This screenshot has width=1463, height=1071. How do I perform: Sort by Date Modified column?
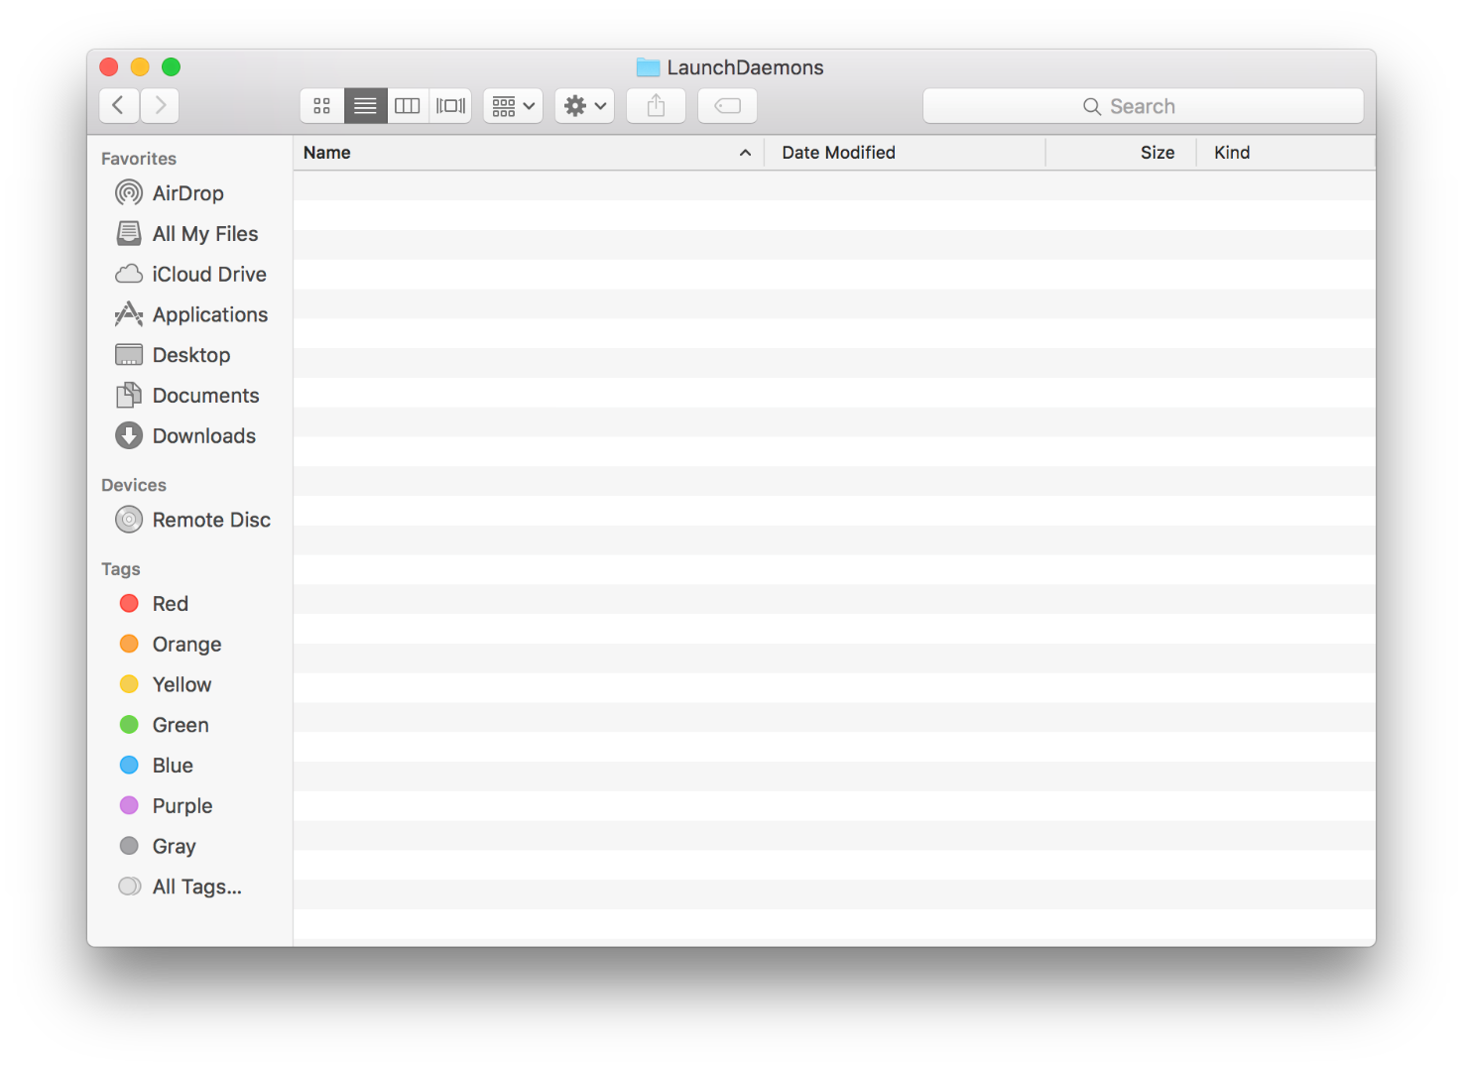905,153
